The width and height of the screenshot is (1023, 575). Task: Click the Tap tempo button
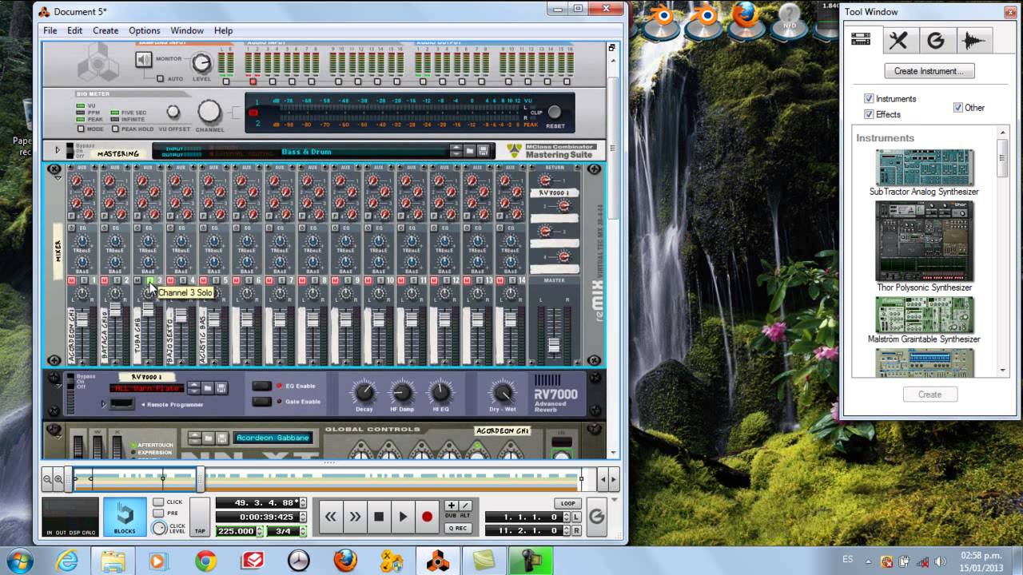[200, 516]
